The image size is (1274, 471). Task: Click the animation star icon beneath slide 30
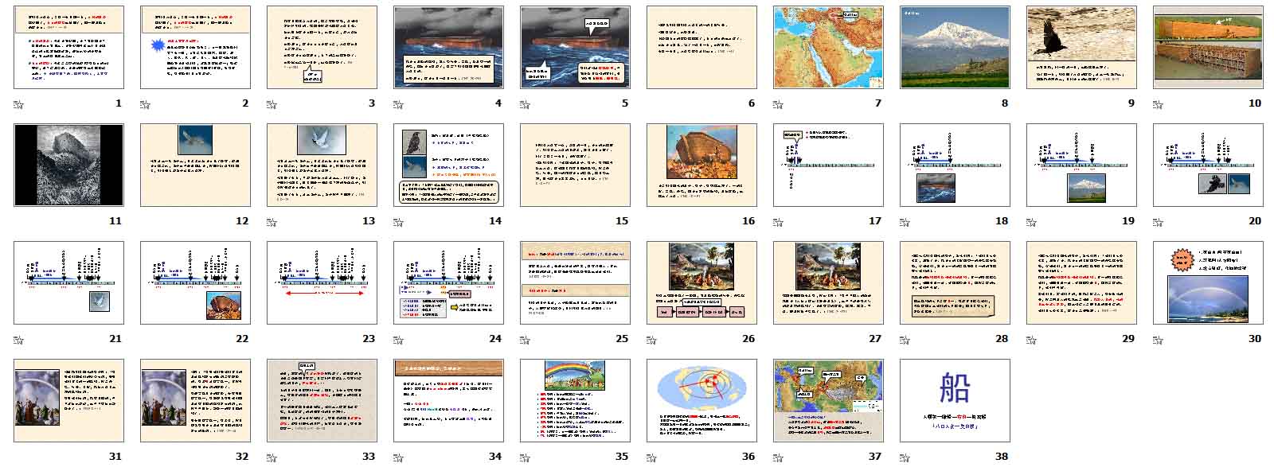[x=1159, y=339]
